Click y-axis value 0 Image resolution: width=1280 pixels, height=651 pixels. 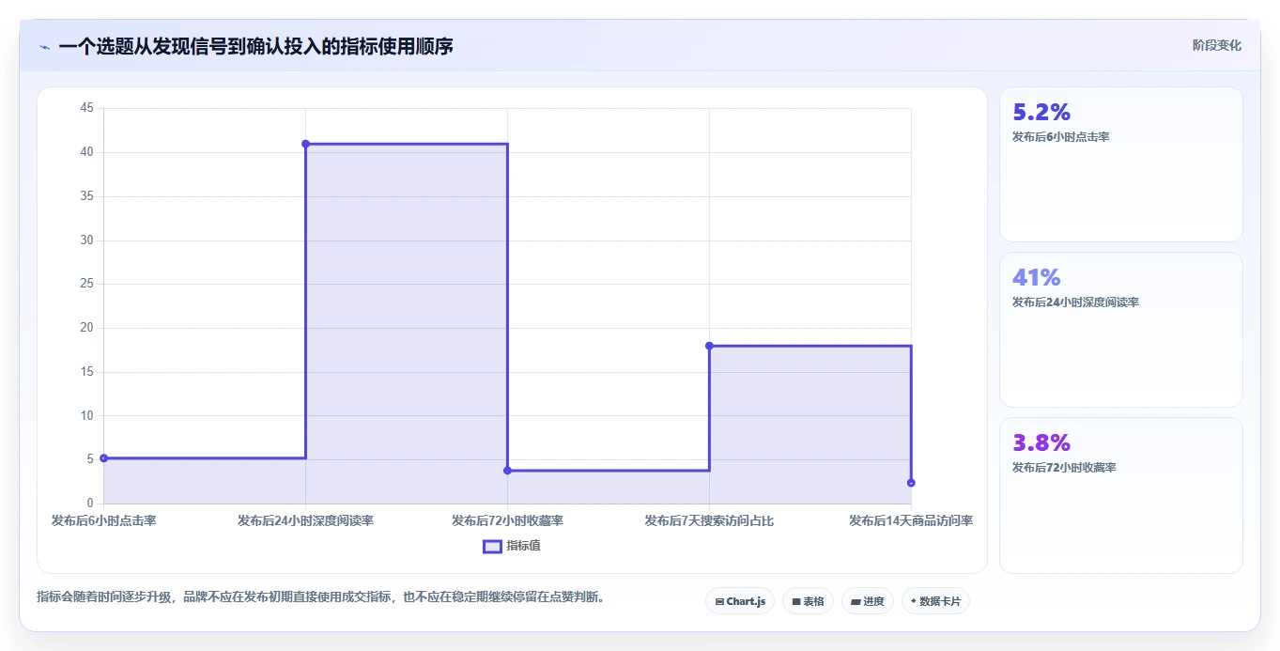(x=90, y=504)
